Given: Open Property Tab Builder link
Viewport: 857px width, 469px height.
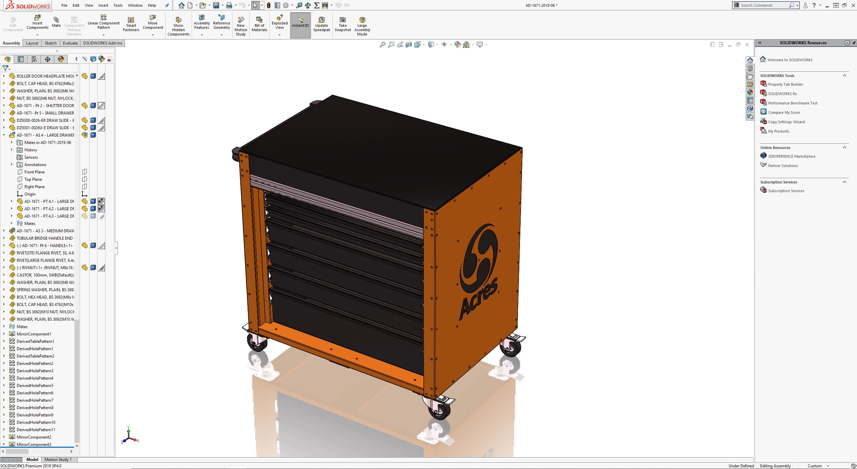Looking at the screenshot, I should [x=785, y=84].
